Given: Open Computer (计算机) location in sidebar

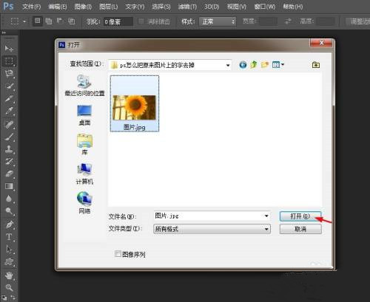Looking at the screenshot, I should [84, 174].
